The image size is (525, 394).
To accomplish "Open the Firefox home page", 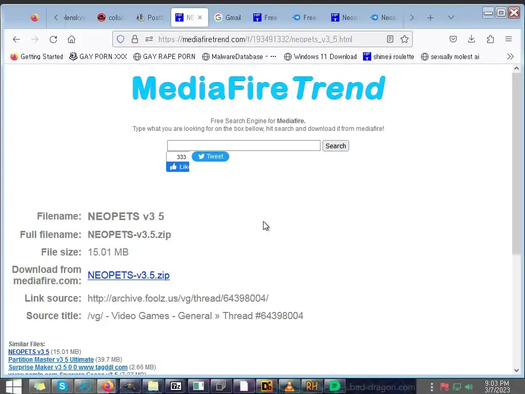I will point(71,40).
